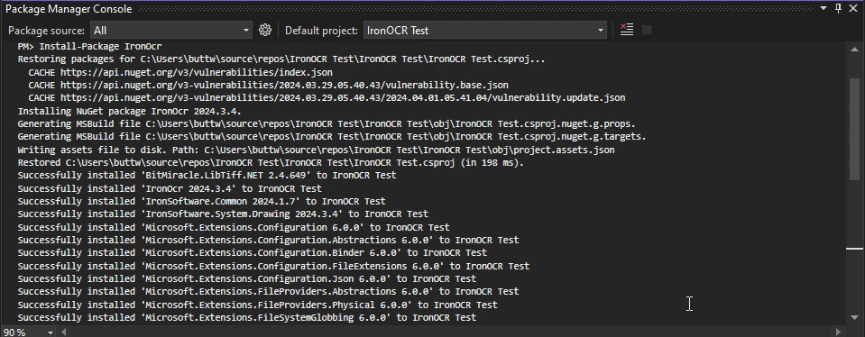Image resolution: width=865 pixels, height=337 pixels.
Task: Click the 'IronOcr 2024.3.4' installed line
Action: (170, 188)
